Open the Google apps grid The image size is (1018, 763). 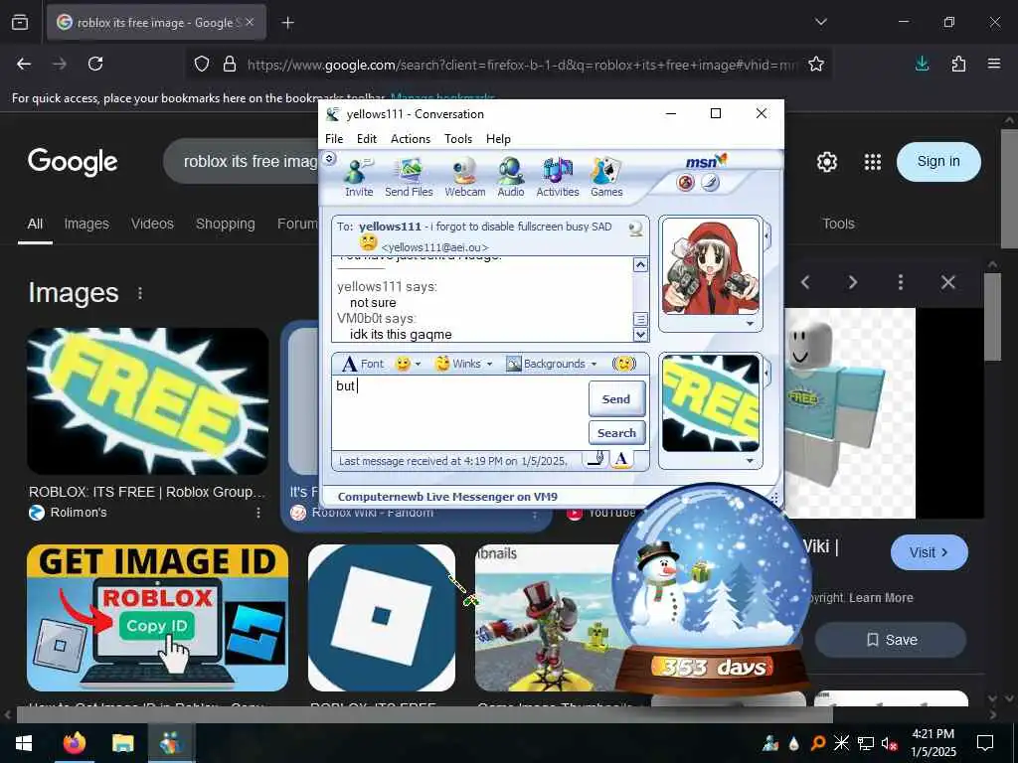coord(873,162)
